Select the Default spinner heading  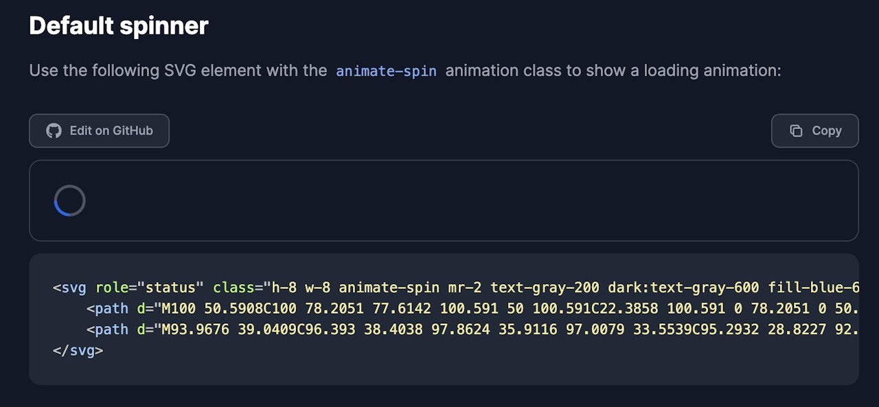(x=118, y=26)
